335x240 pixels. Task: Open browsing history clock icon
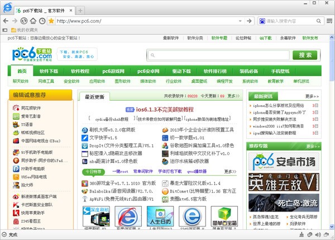42,21
